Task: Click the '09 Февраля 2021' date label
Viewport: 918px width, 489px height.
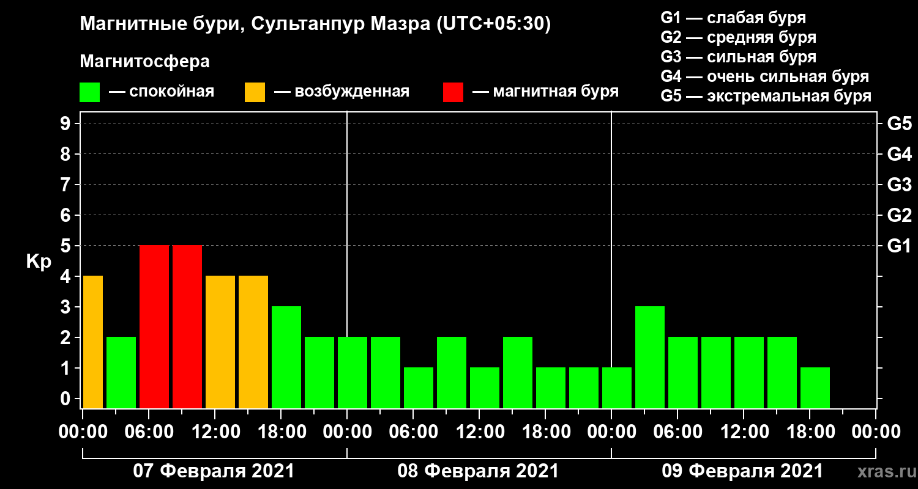Action: click(x=743, y=471)
